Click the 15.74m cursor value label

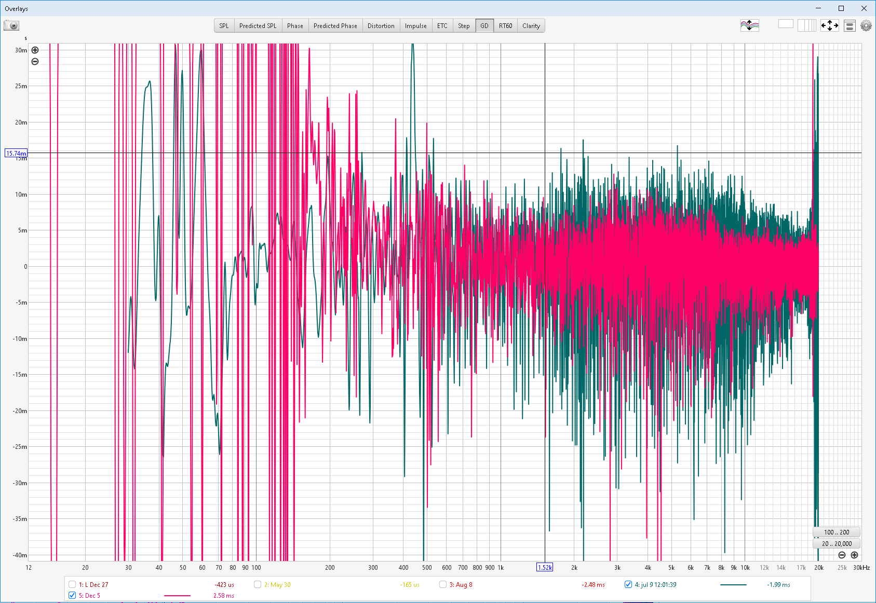[x=16, y=154]
